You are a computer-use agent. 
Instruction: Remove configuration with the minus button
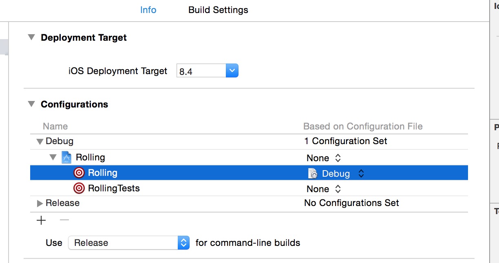pyautogui.click(x=64, y=221)
